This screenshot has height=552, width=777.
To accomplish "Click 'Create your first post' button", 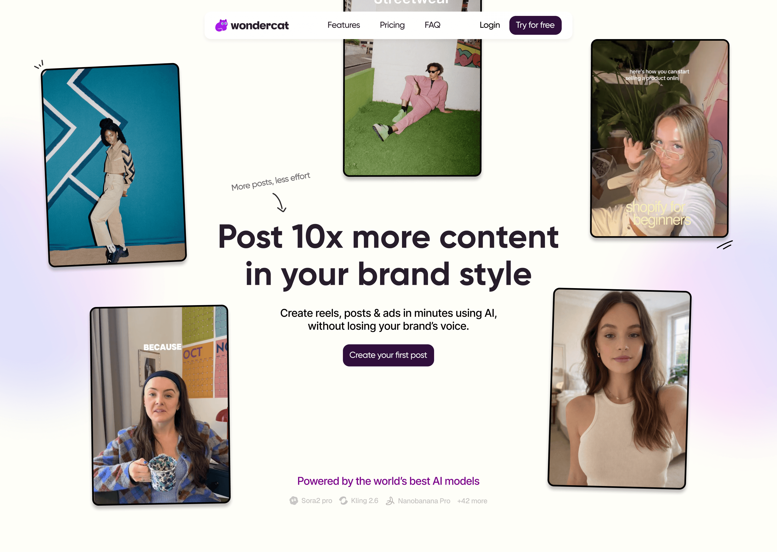I will (388, 355).
